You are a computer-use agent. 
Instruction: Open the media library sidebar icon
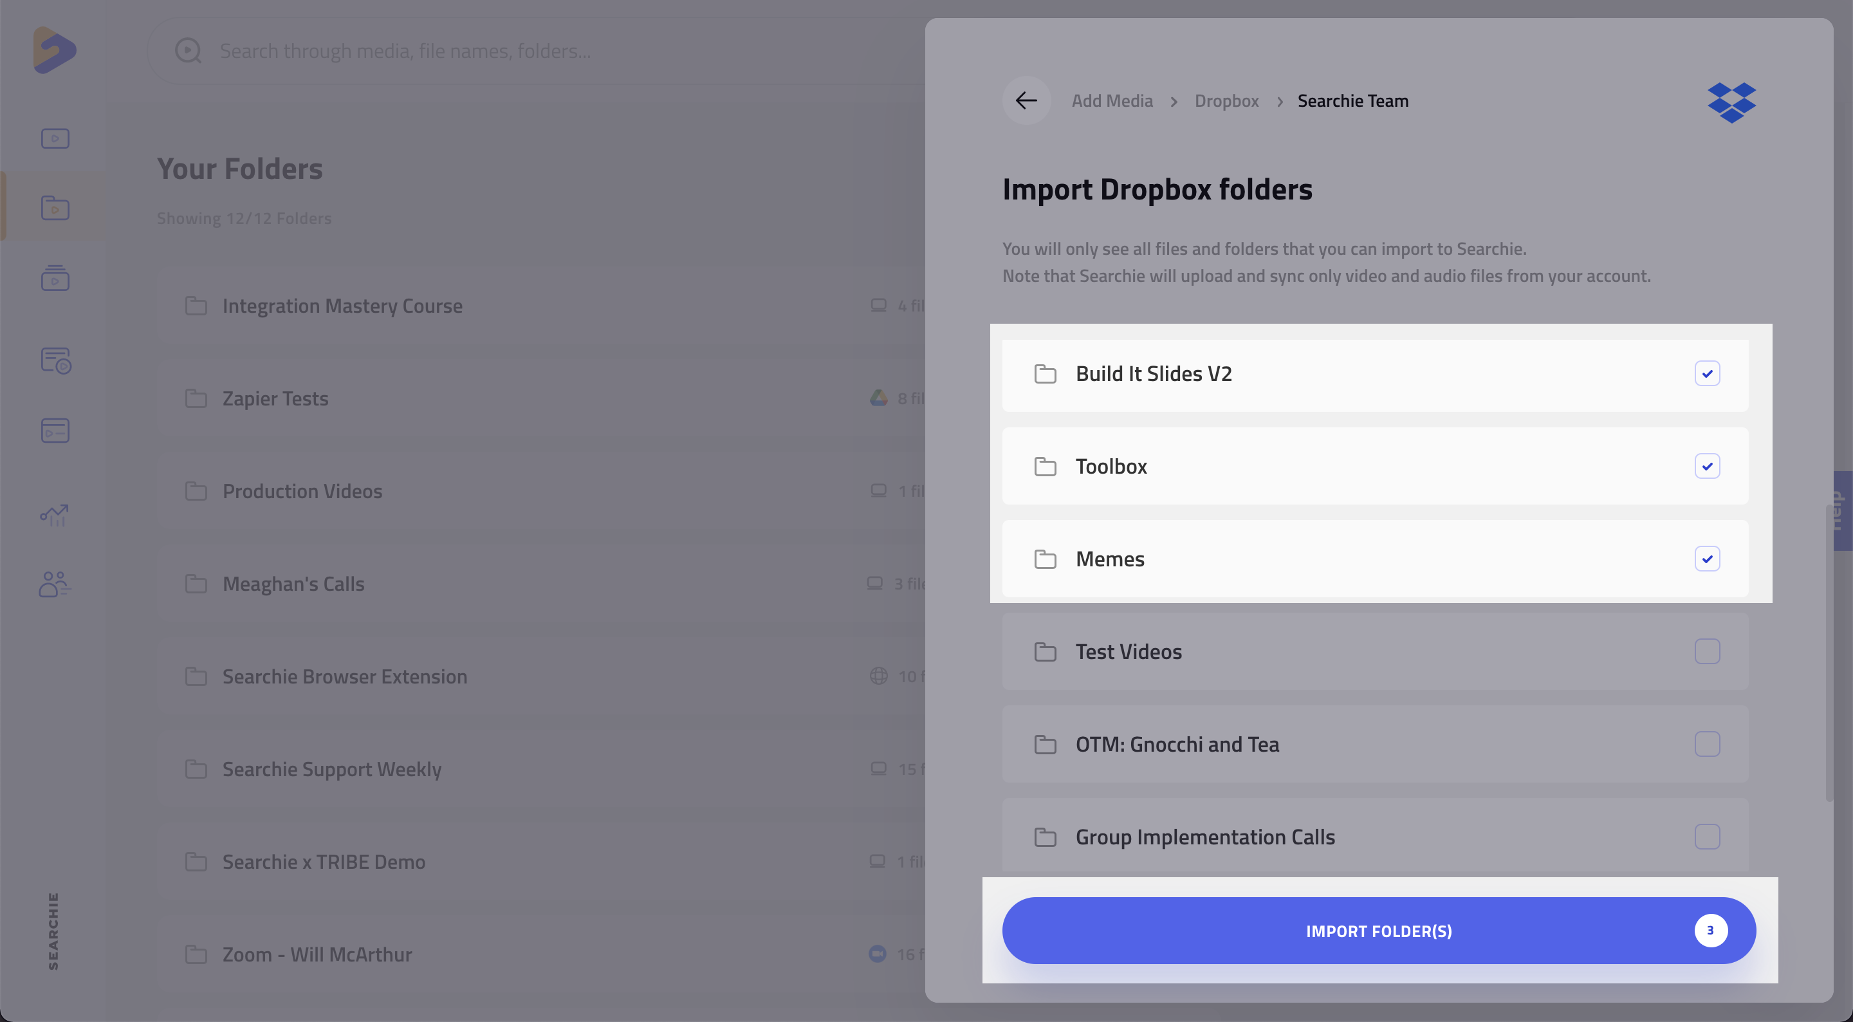pyautogui.click(x=55, y=138)
